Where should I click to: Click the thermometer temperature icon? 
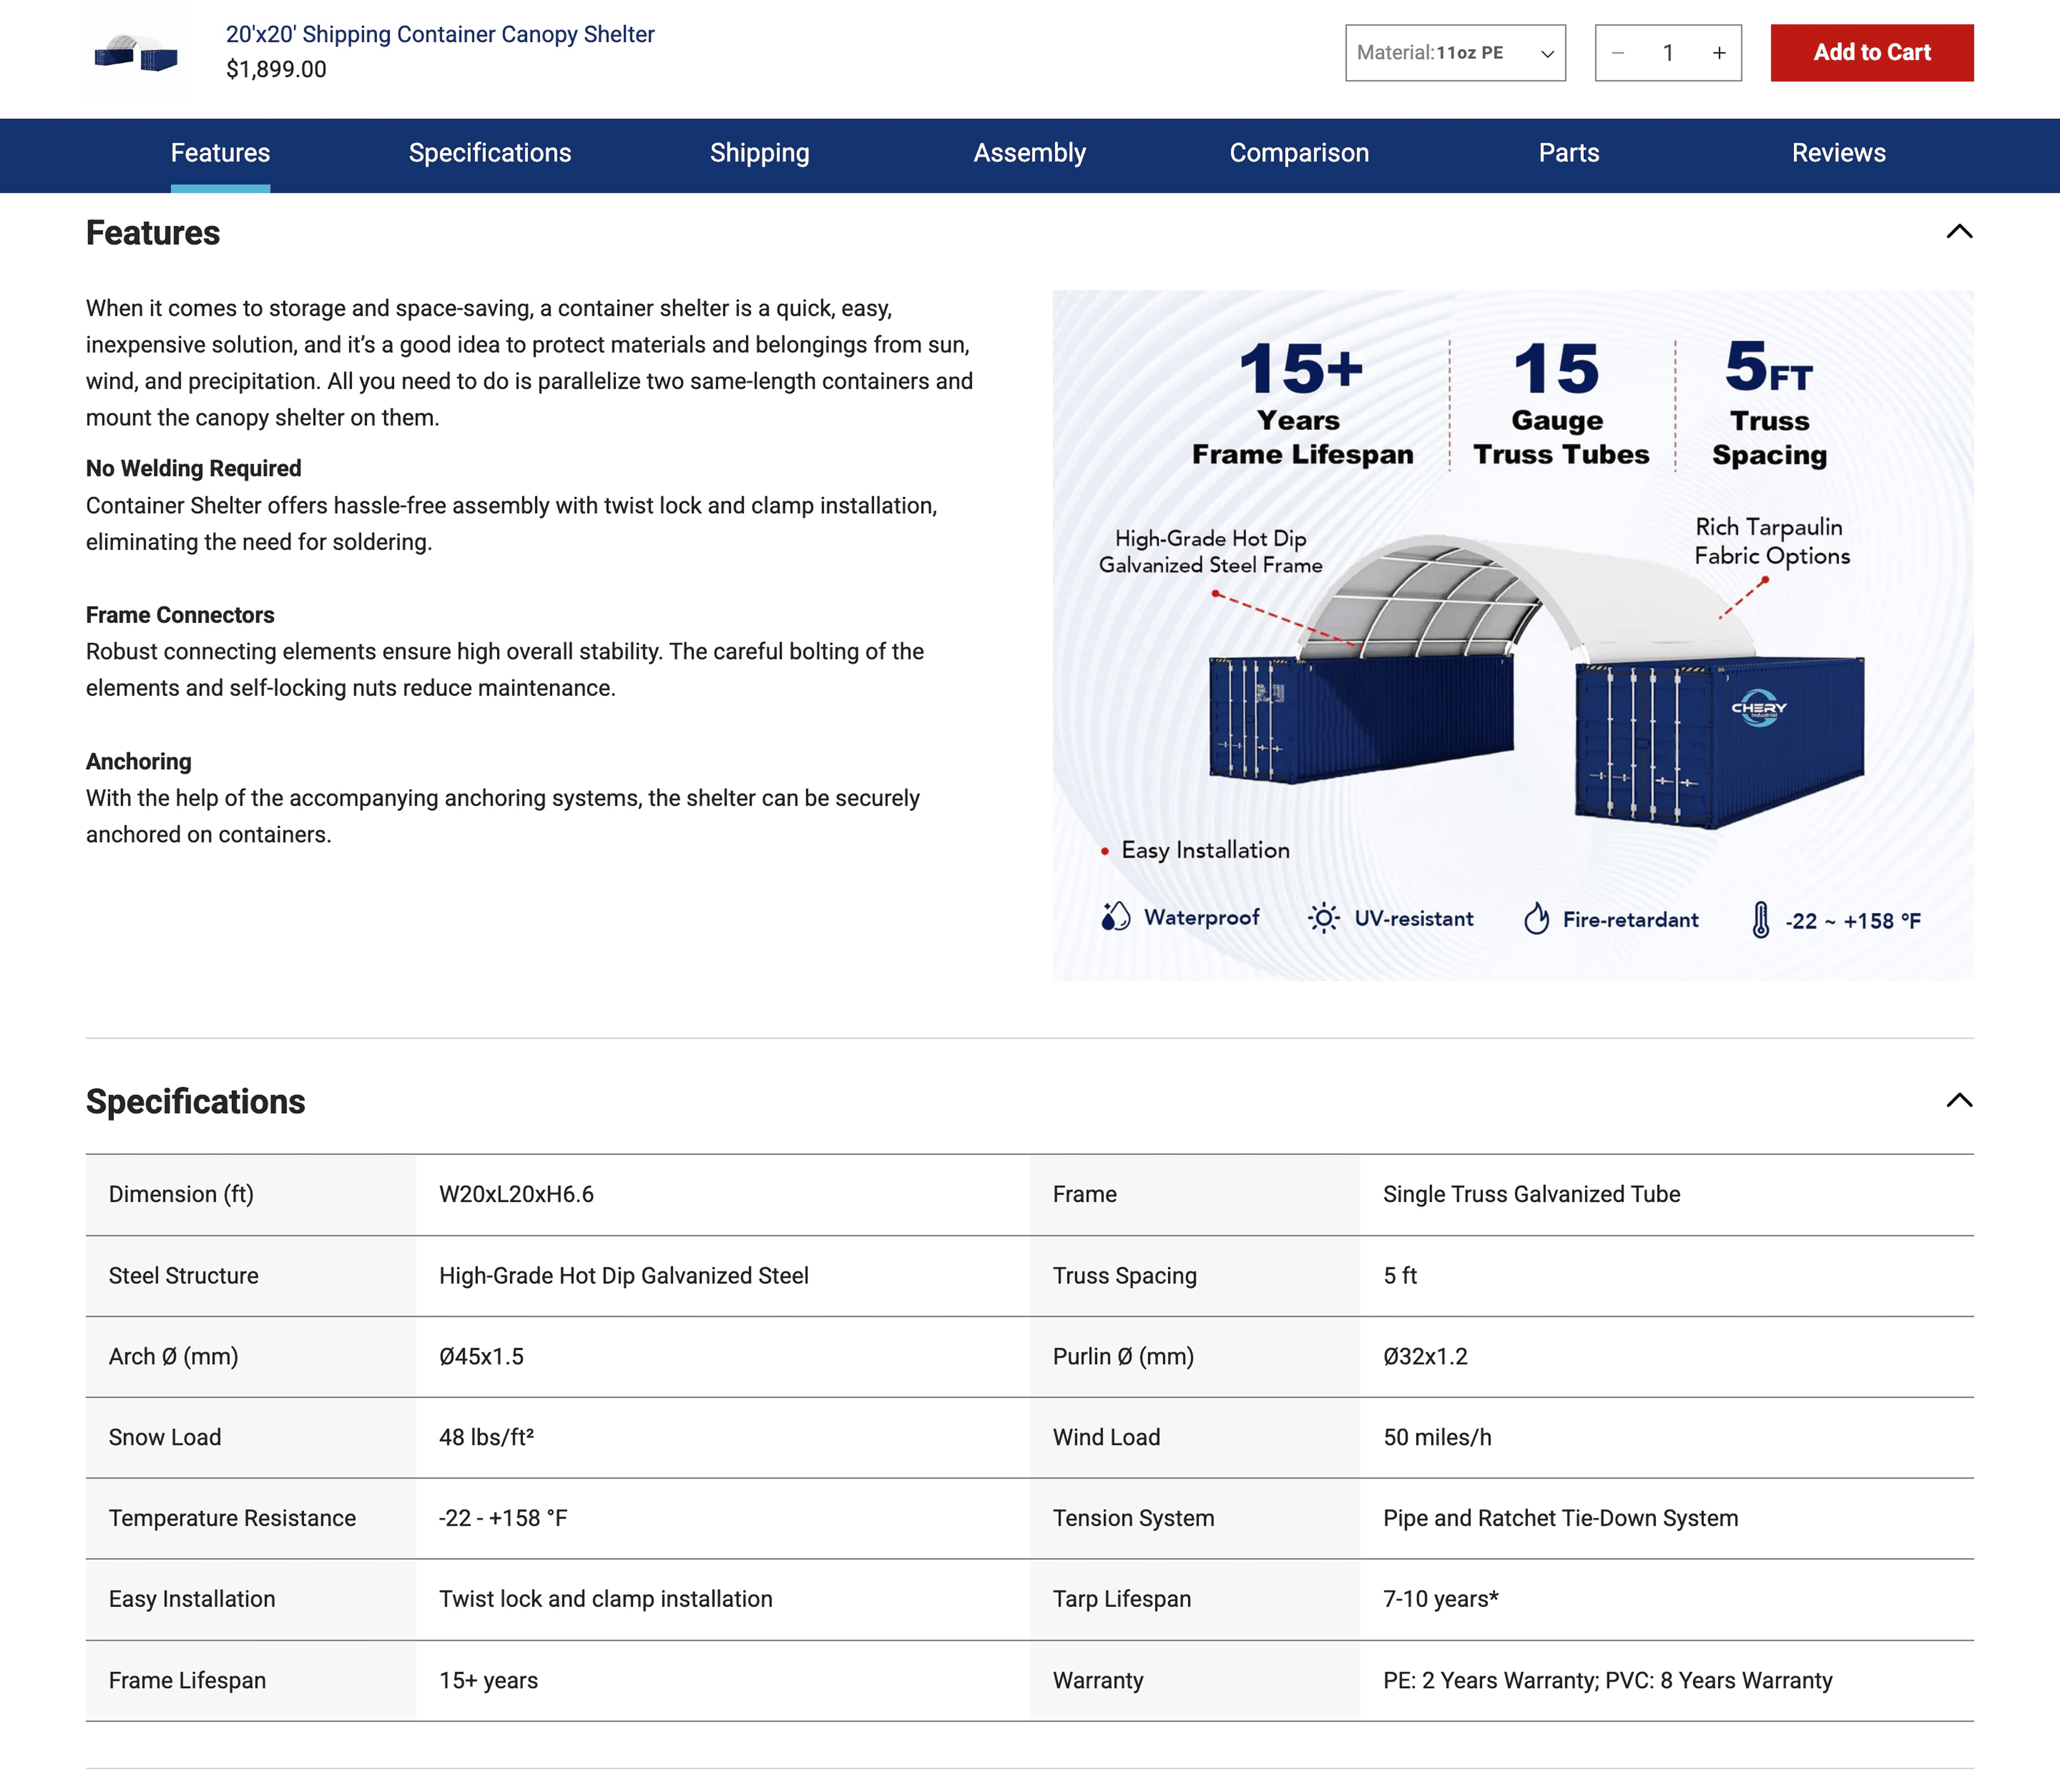1760,919
